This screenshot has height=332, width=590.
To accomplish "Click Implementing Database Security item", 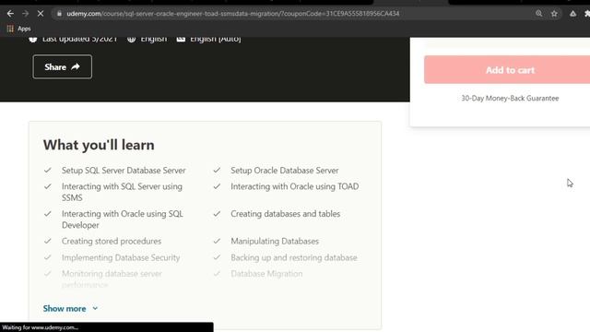I will pos(121,258).
